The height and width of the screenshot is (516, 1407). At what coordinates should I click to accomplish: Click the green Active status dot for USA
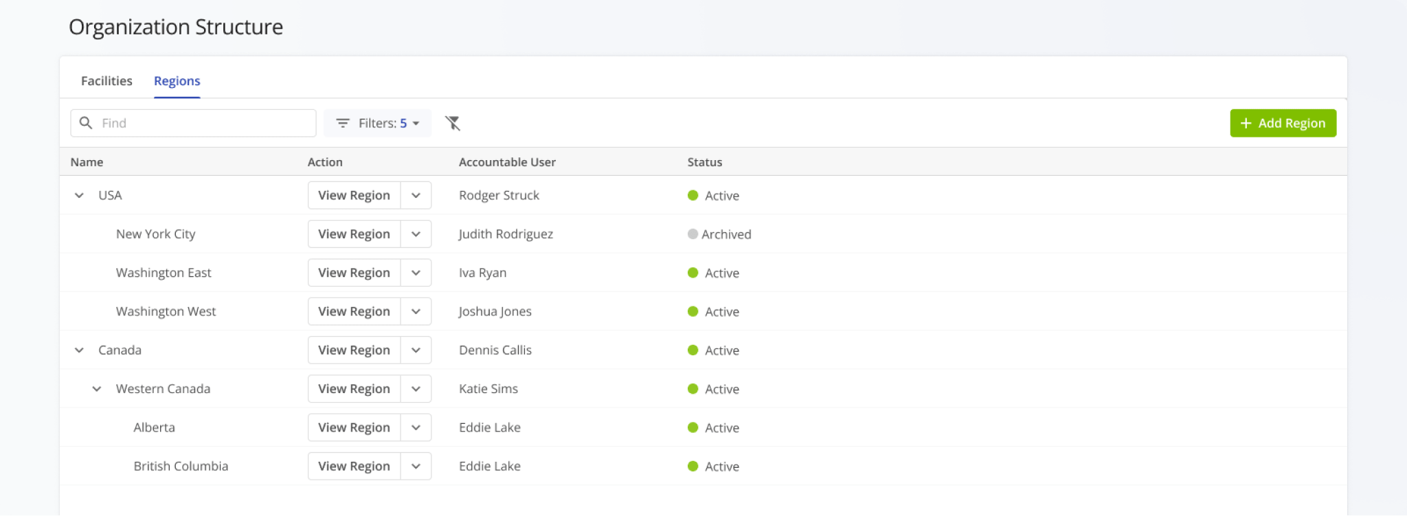693,195
